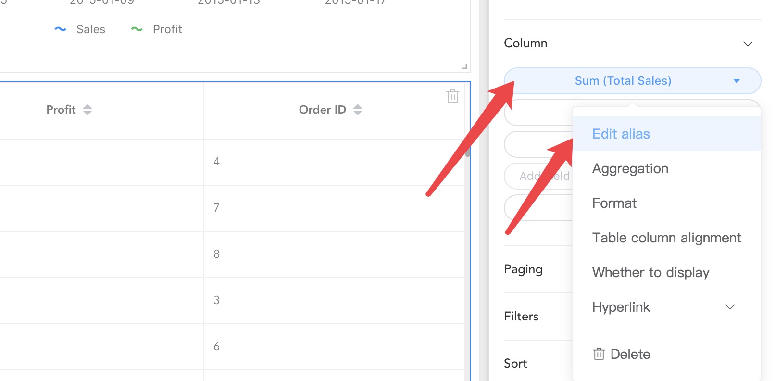Image resolution: width=775 pixels, height=381 pixels.
Task: Click the Delete trash icon in the menu
Action: point(599,354)
